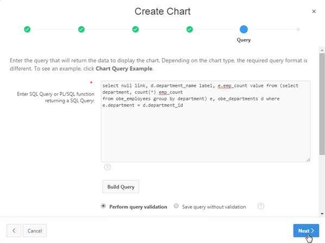
Task: Go to second completed wizard step
Action: coord(81,29)
